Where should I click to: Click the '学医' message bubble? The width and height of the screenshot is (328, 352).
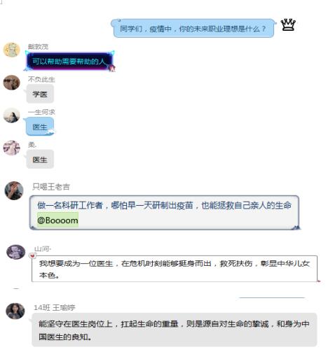[x=40, y=94]
